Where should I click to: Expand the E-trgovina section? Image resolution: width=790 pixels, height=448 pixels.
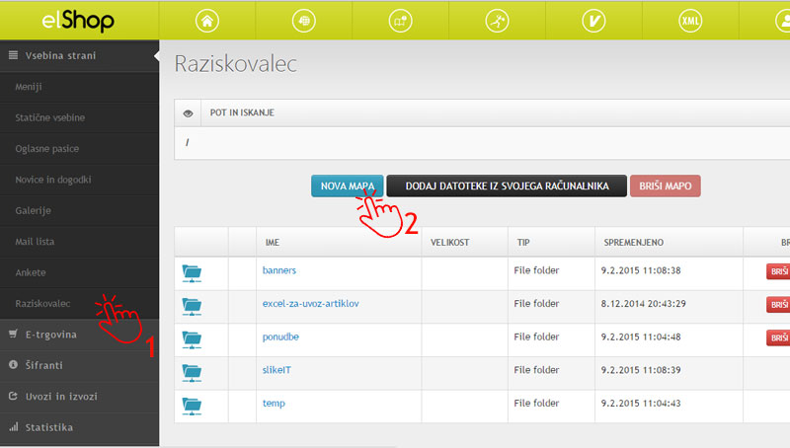[80, 335]
